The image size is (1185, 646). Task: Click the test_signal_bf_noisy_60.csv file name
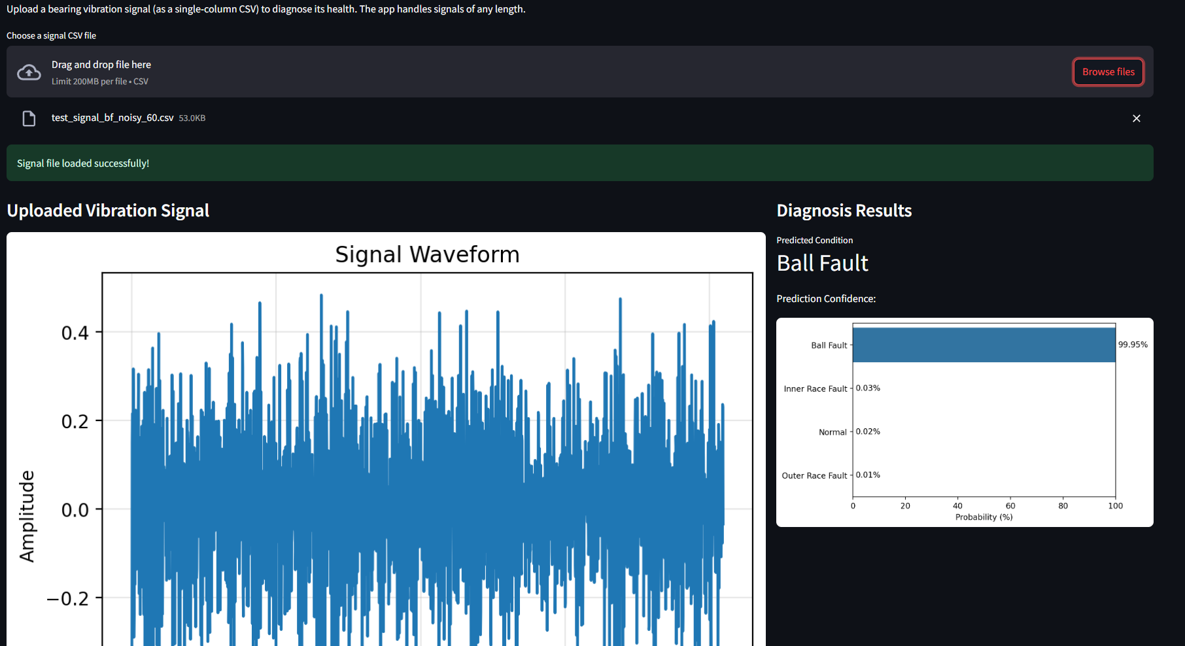(x=112, y=118)
